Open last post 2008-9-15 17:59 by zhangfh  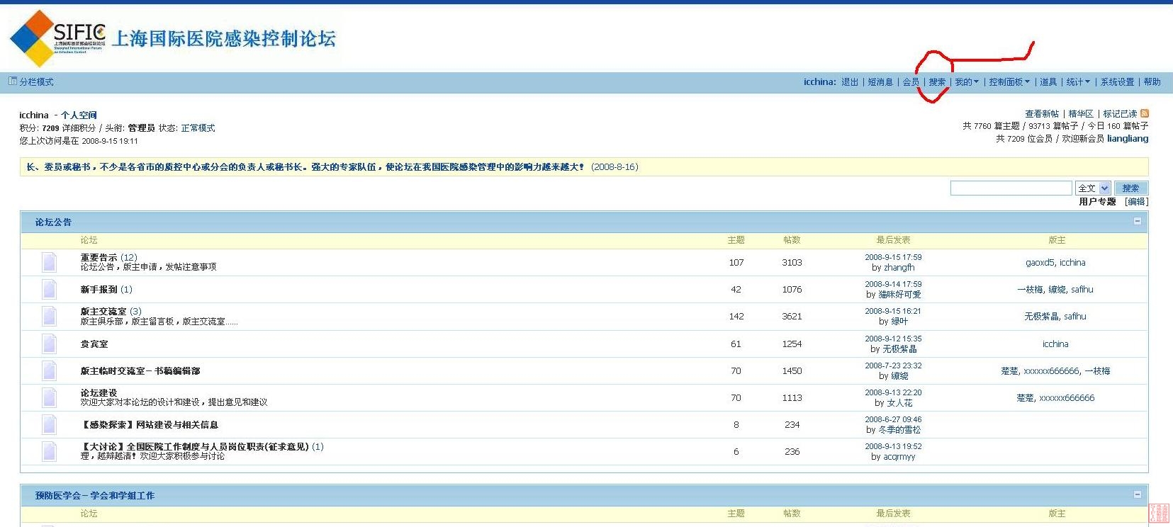(893, 257)
